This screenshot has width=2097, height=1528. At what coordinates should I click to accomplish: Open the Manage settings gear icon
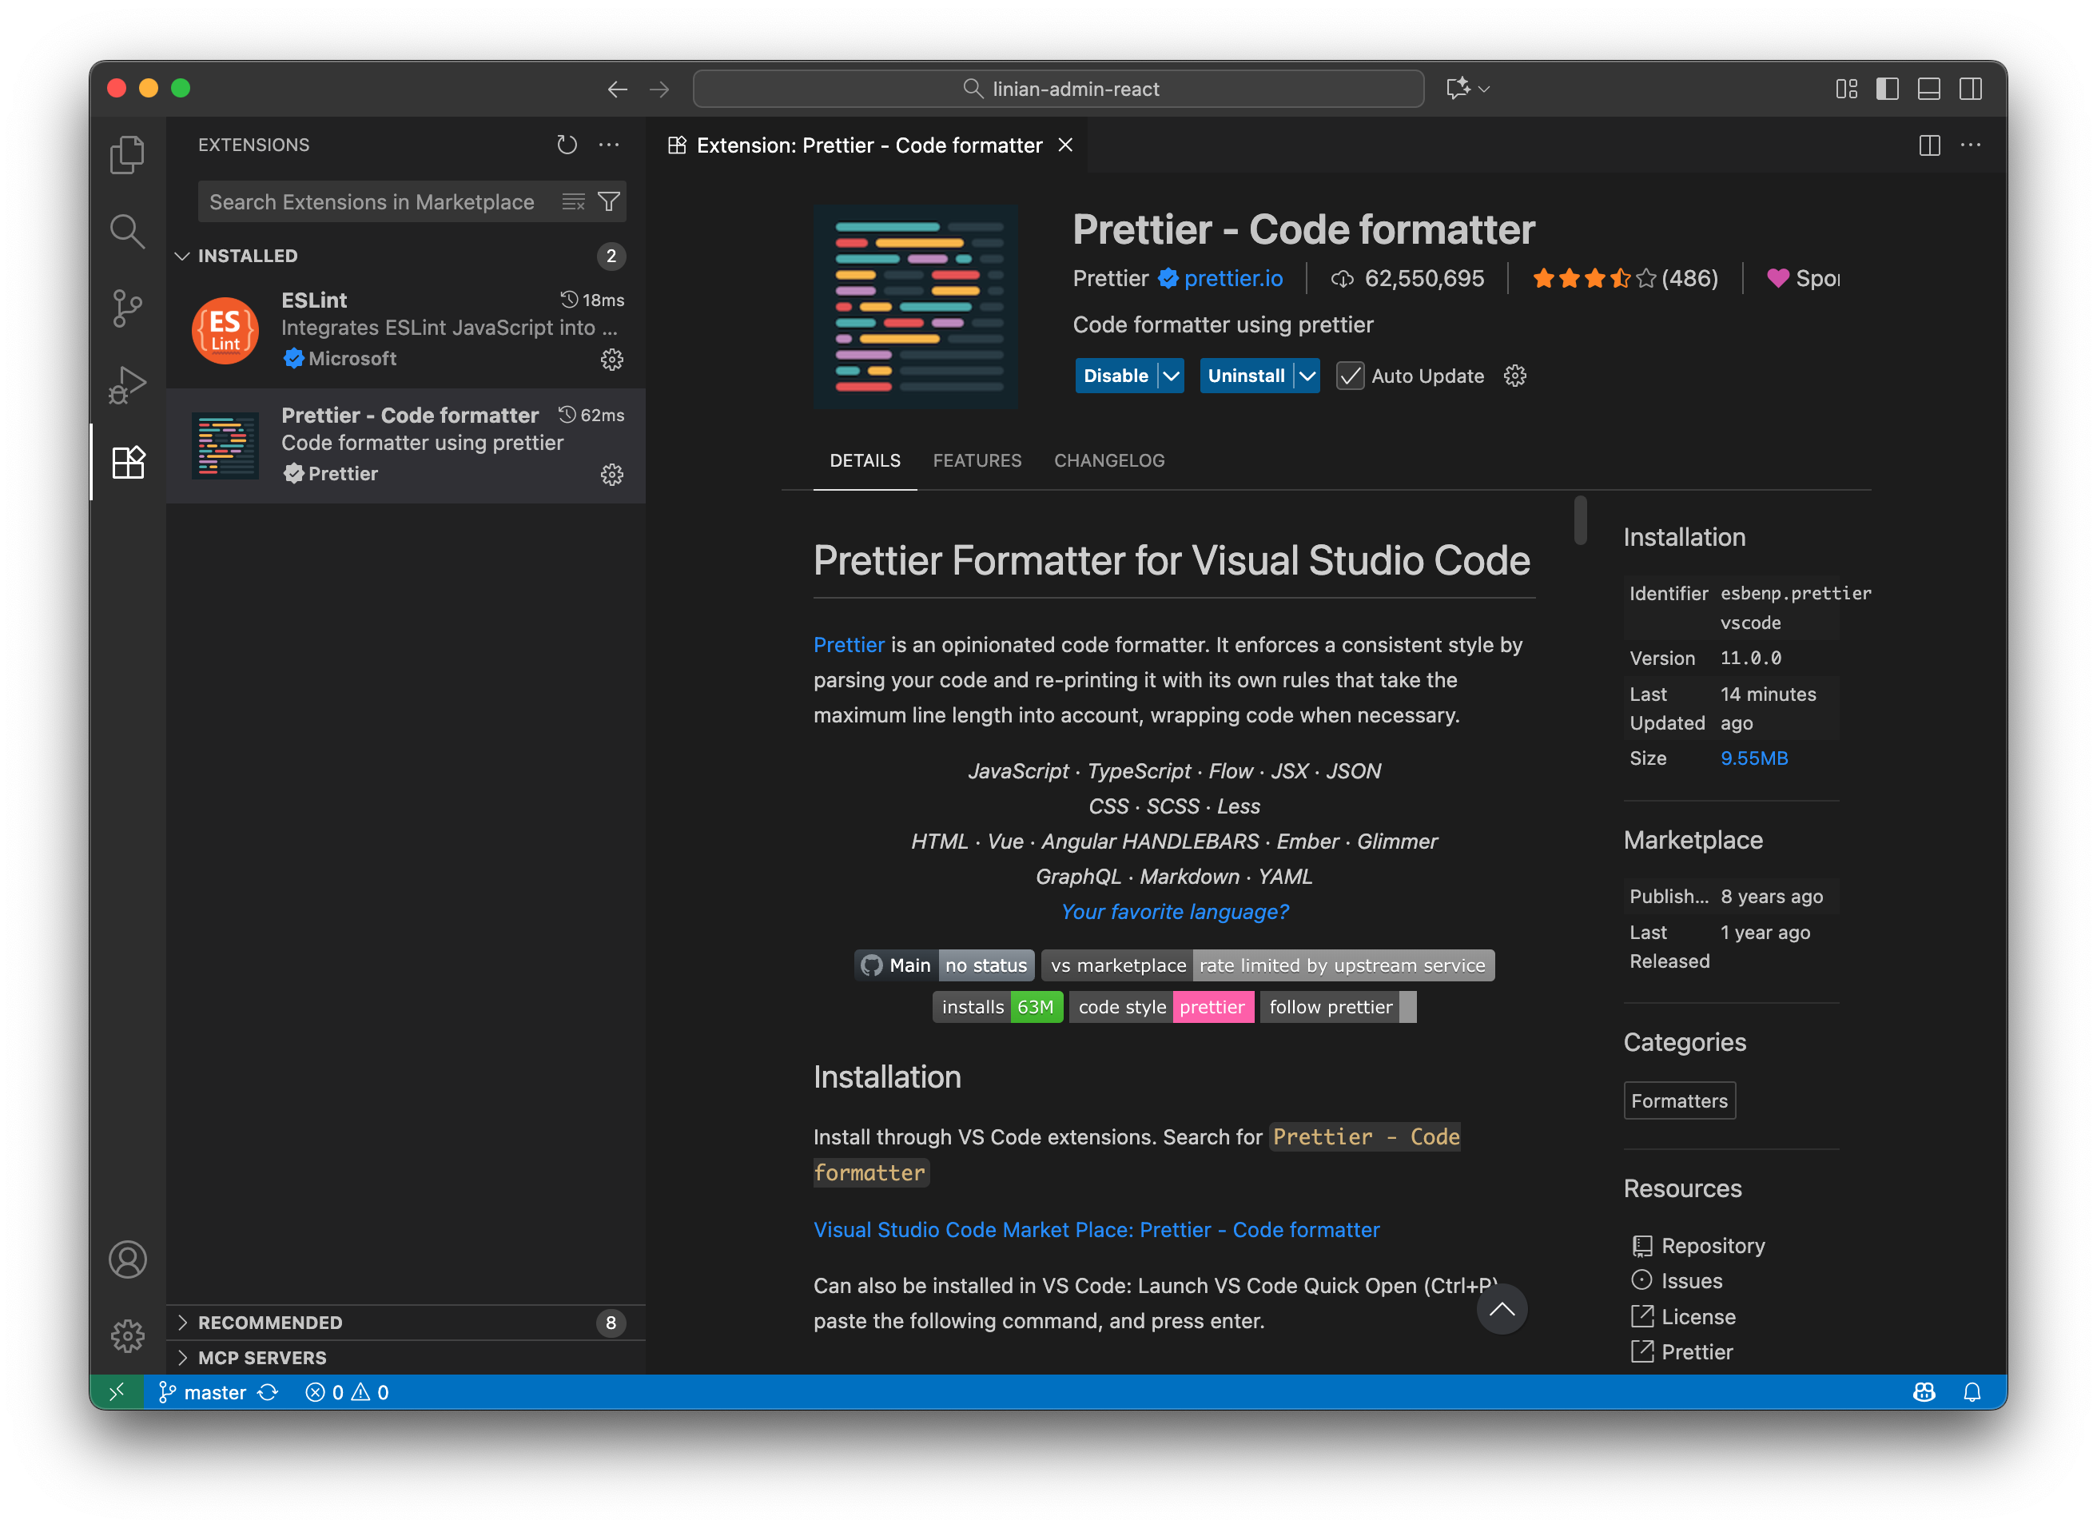click(128, 1335)
